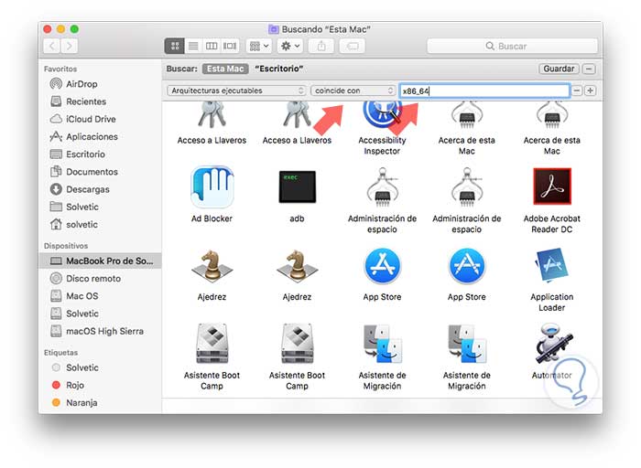Viewport: 641px width, 468px height.
Task: Open AirDrop in the sidebar
Action: tap(81, 84)
